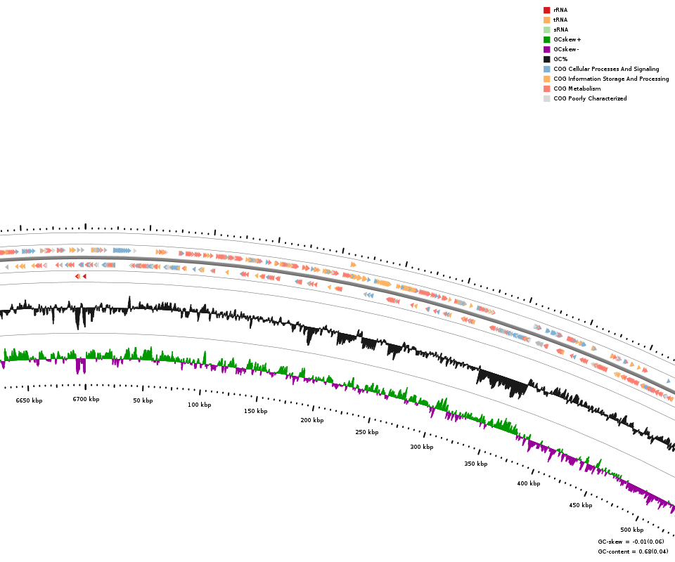Click the salmon COG Metabolism legend swatch
This screenshot has height=562, width=675.
coord(546,89)
